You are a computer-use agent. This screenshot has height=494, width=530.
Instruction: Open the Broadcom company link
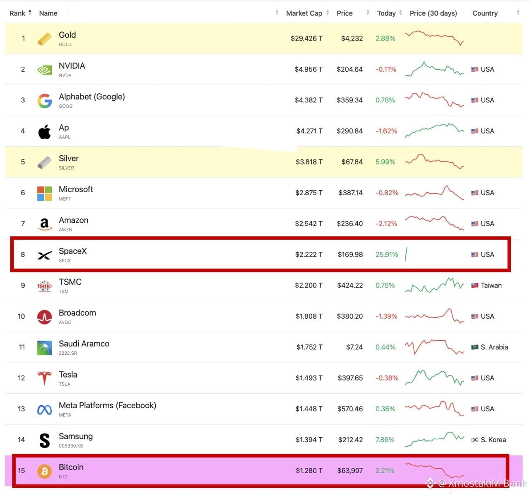click(77, 313)
